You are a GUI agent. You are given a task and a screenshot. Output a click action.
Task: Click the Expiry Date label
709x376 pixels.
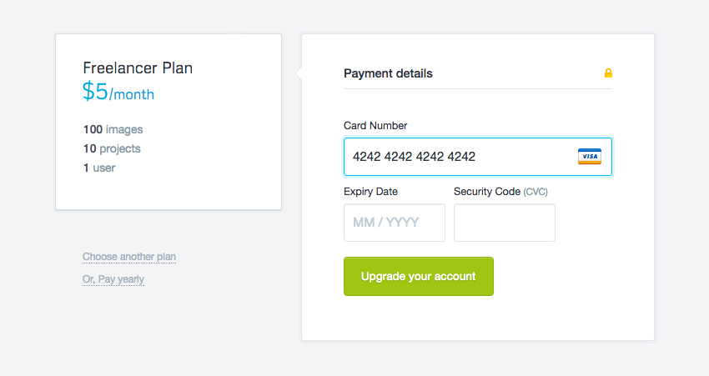pyautogui.click(x=370, y=192)
